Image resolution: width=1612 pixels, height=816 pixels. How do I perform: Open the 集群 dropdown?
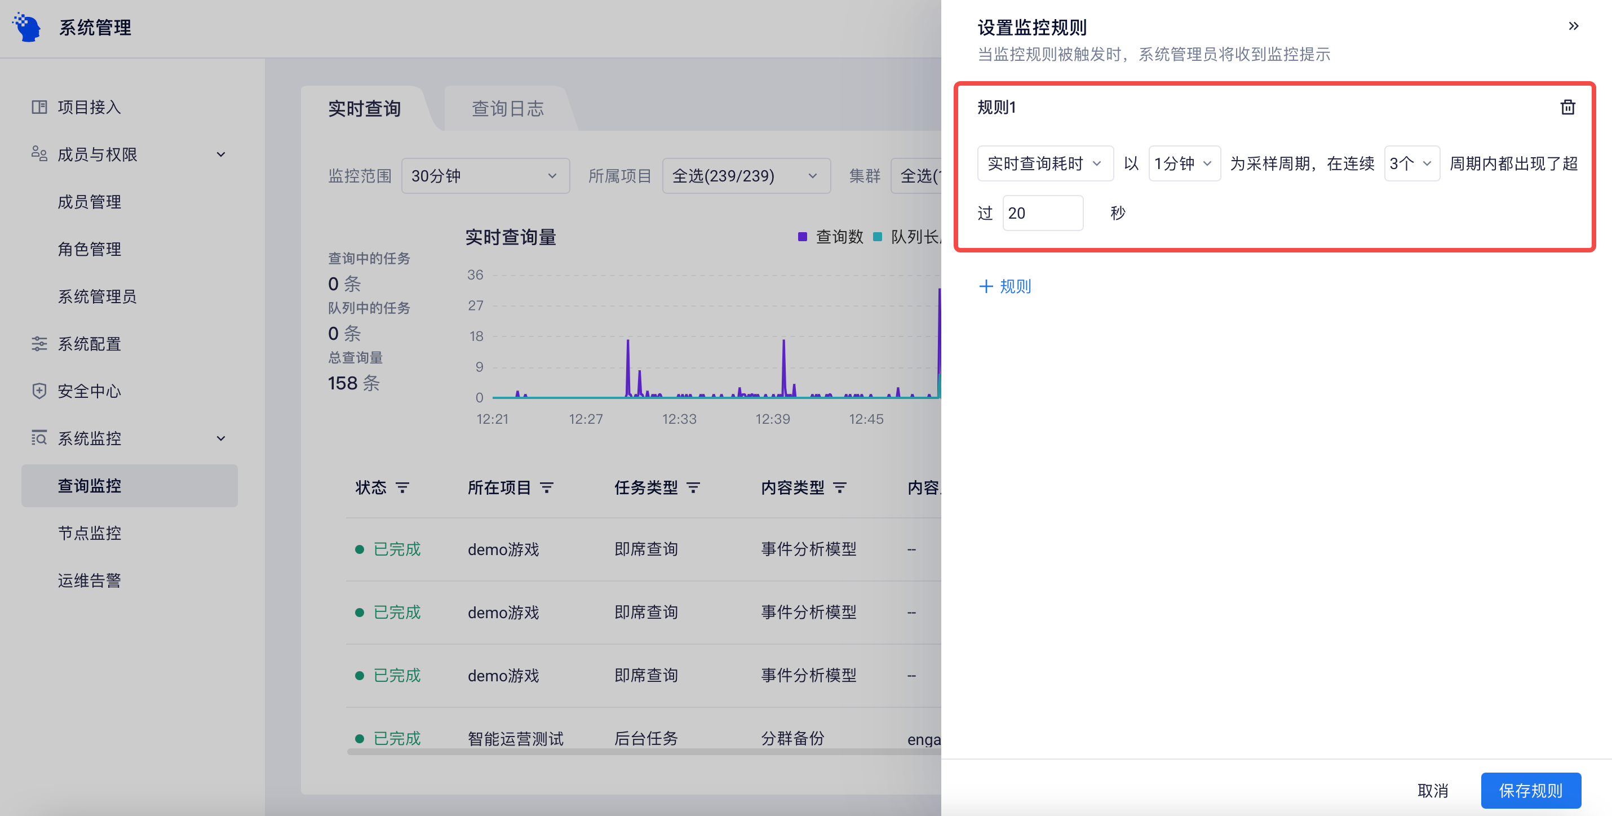(916, 176)
